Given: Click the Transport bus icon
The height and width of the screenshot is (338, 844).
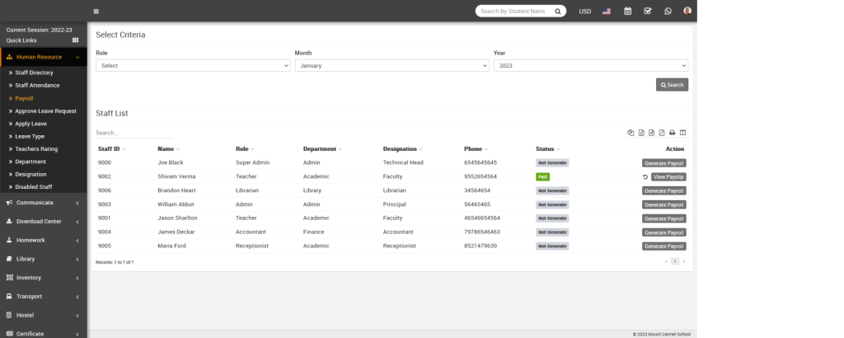Looking at the screenshot, I should point(10,297).
